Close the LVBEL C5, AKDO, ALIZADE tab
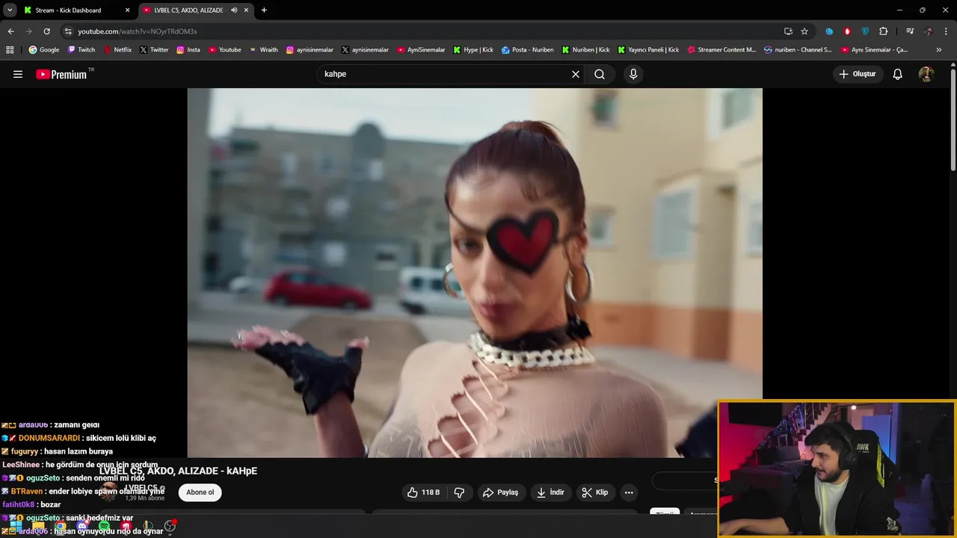This screenshot has height=538, width=957. click(x=246, y=10)
